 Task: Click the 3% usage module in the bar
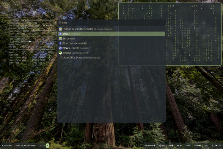click(x=171, y=146)
